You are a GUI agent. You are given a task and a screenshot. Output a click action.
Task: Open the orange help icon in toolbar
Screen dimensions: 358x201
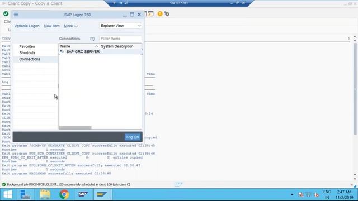[160, 14]
